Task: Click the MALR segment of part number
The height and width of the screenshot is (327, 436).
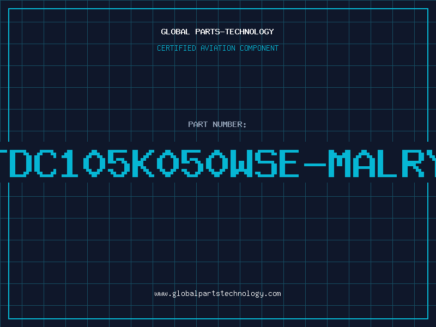Action: 377,163
